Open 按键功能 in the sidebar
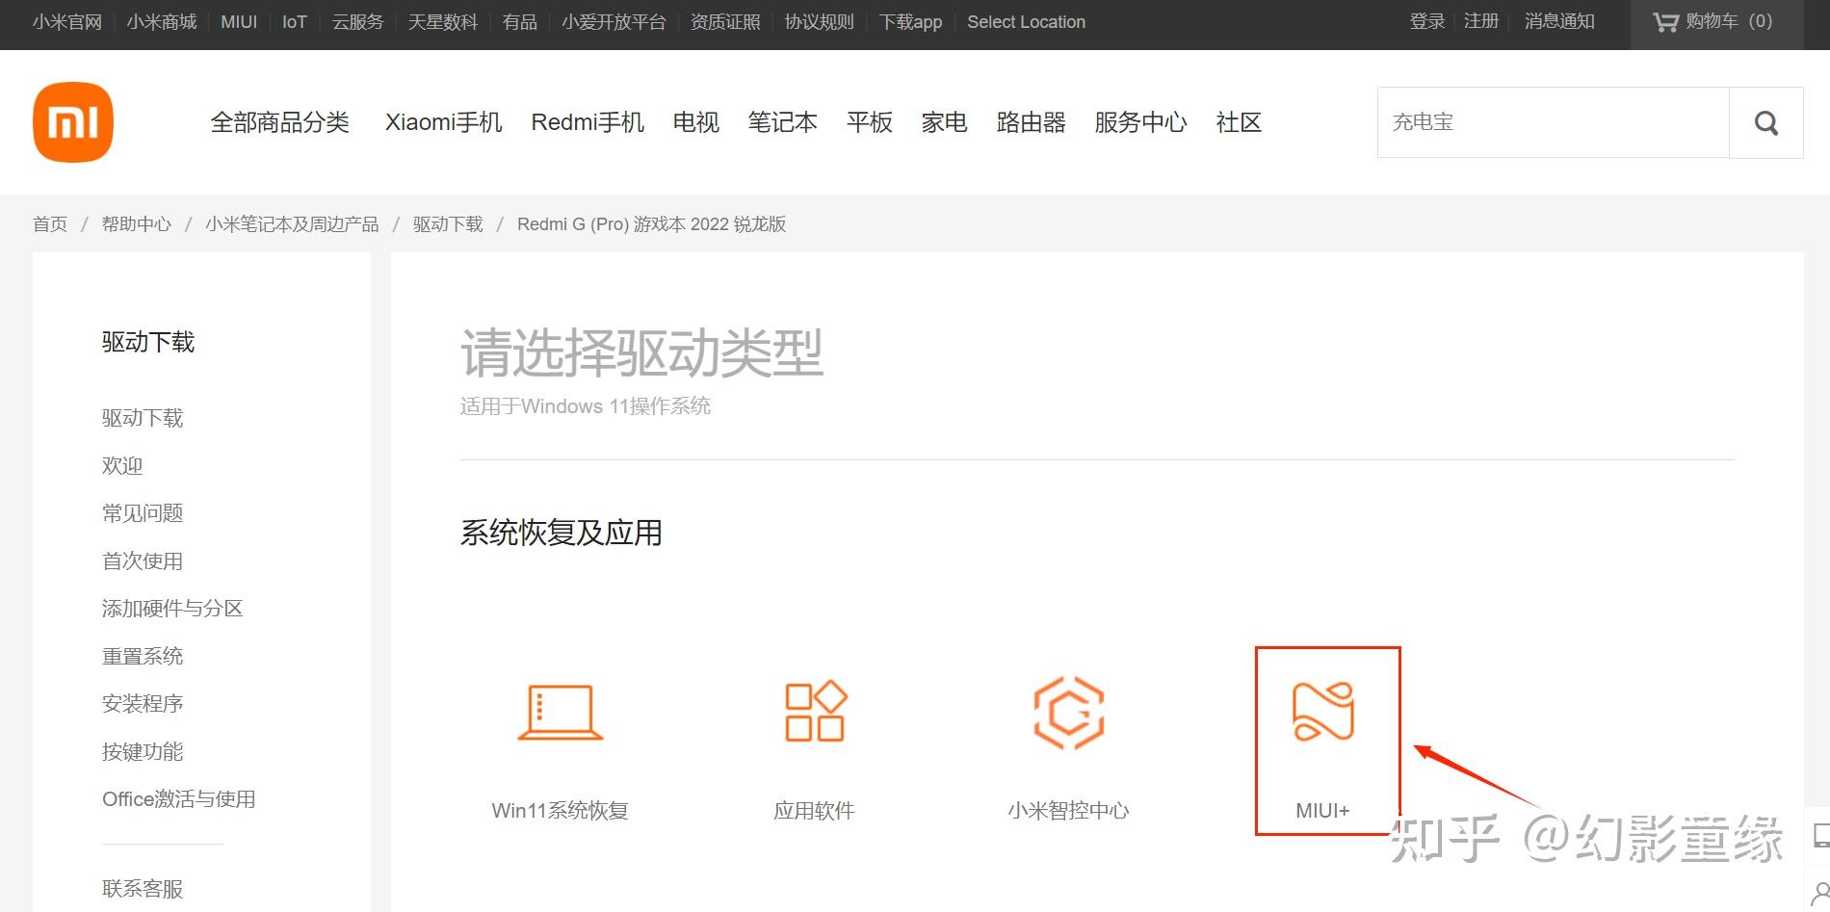This screenshot has height=912, width=1830. click(x=143, y=751)
